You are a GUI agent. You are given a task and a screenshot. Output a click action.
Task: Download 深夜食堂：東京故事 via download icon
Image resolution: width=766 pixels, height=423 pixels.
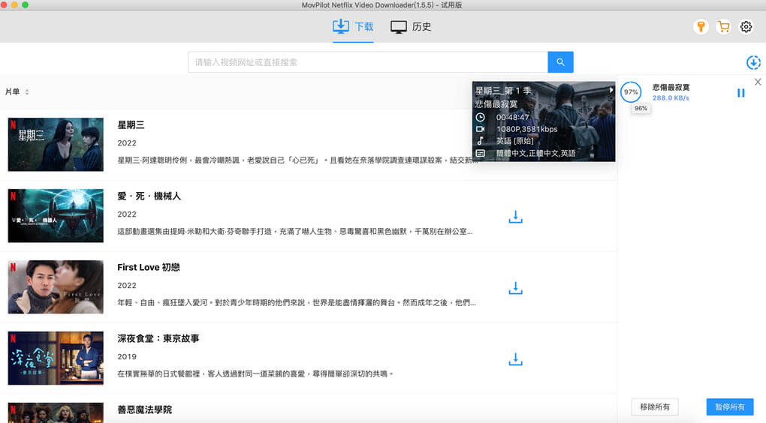[x=515, y=359]
